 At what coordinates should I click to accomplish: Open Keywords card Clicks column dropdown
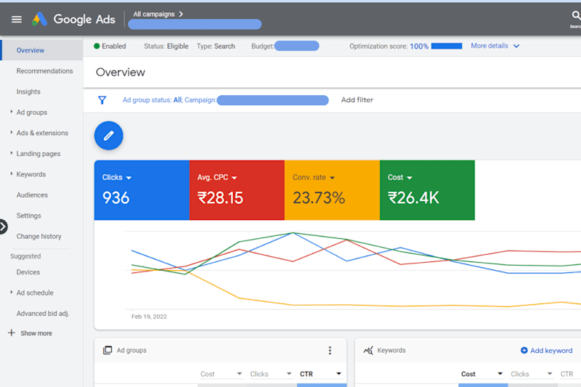coord(550,374)
